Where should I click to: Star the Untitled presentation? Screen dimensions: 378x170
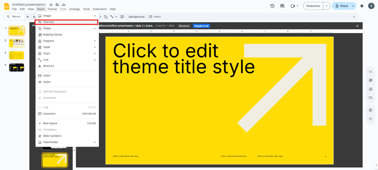tap(51, 4)
